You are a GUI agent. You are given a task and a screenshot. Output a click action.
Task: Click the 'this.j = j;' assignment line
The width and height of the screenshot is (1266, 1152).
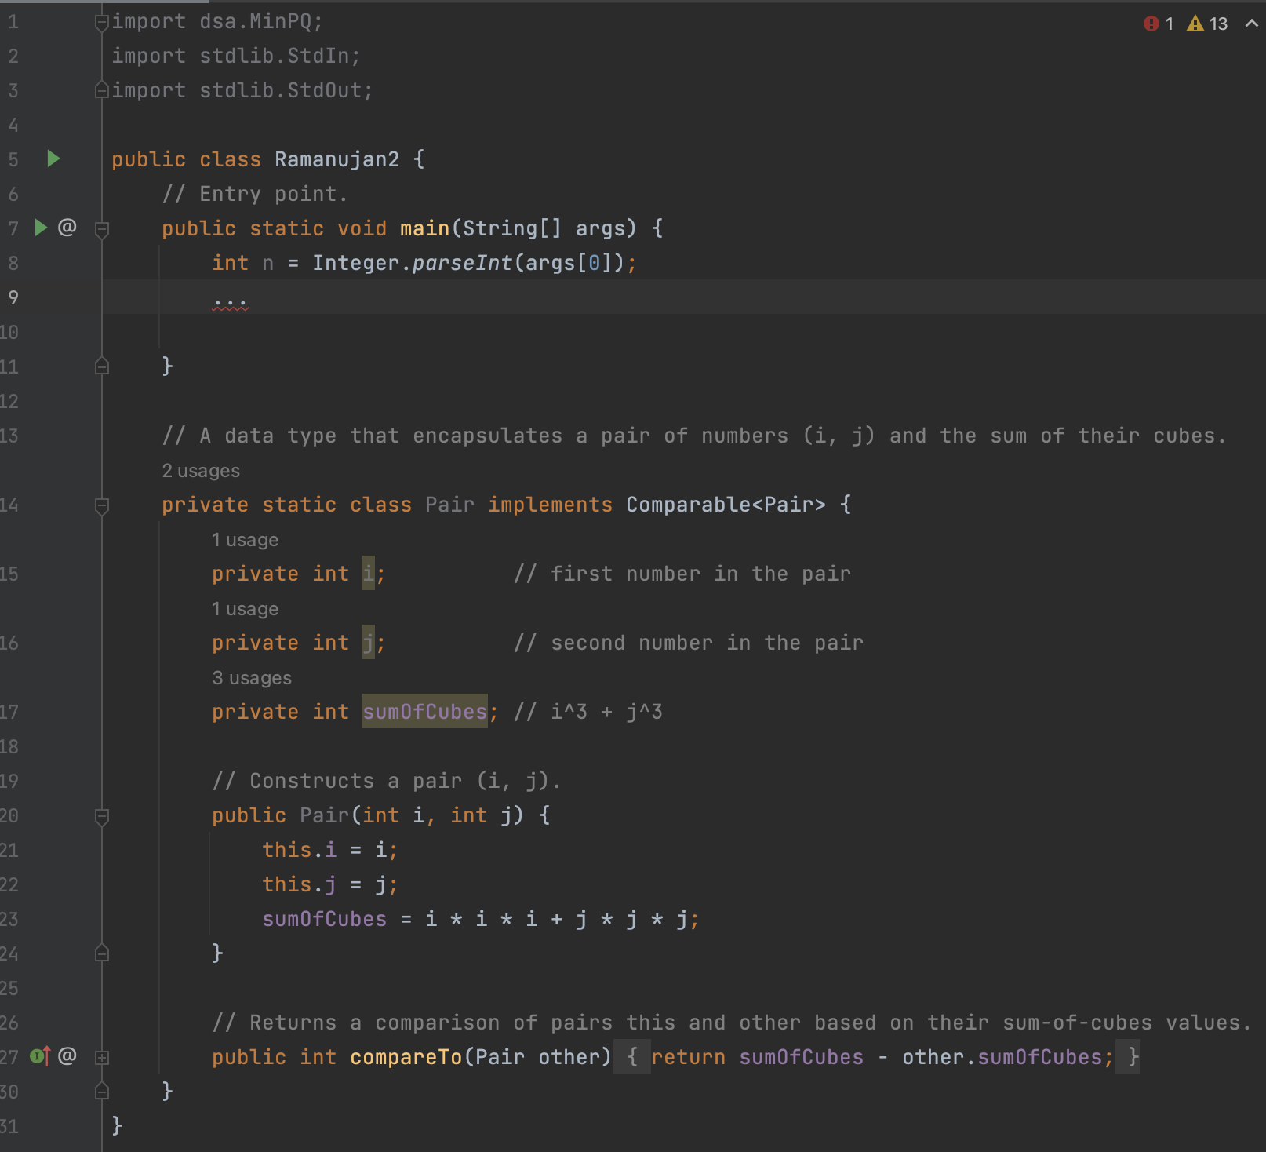click(330, 884)
